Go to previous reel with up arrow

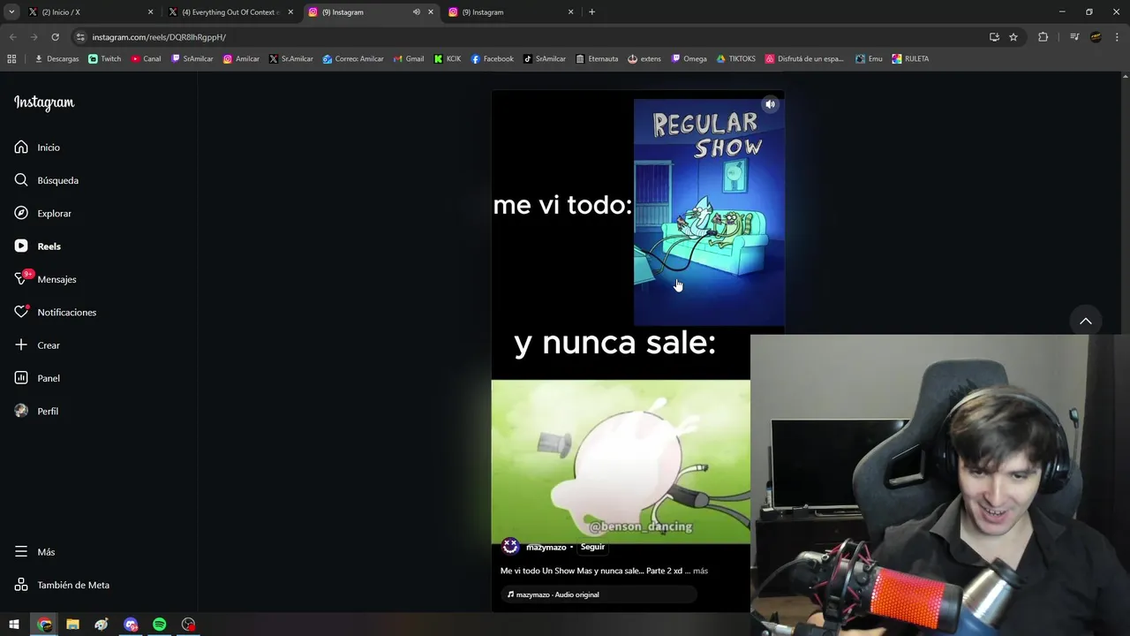point(1086,321)
